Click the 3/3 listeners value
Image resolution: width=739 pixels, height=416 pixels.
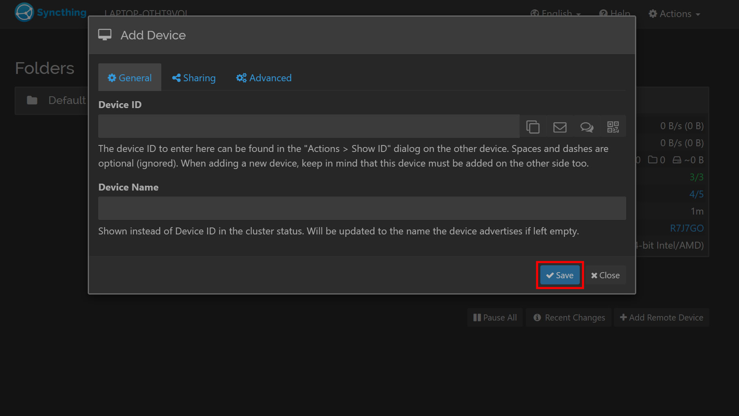point(696,177)
